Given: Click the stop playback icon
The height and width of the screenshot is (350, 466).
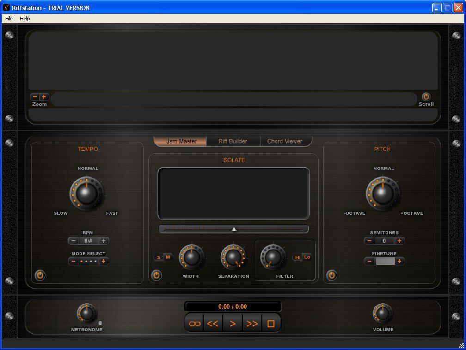Looking at the screenshot, I should (271, 323).
